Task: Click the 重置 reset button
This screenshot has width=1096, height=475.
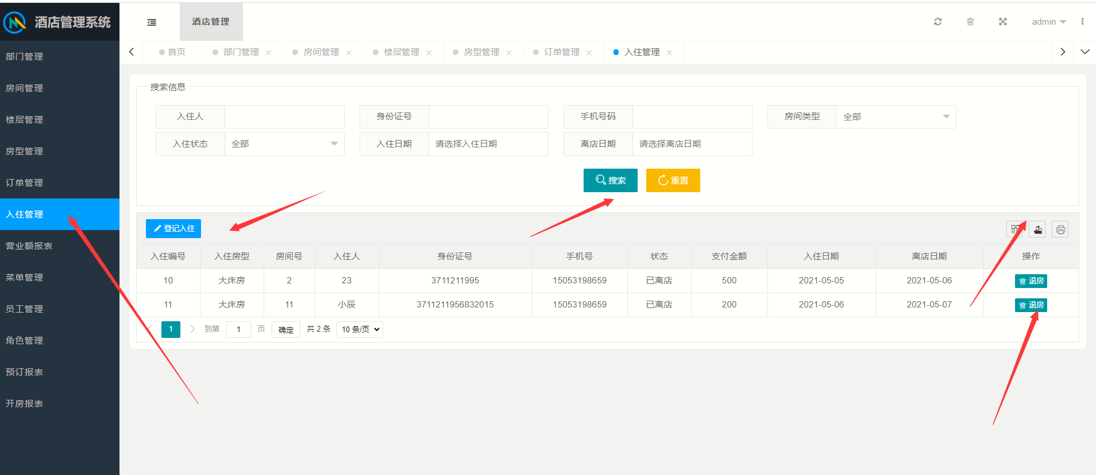Action: tap(673, 180)
